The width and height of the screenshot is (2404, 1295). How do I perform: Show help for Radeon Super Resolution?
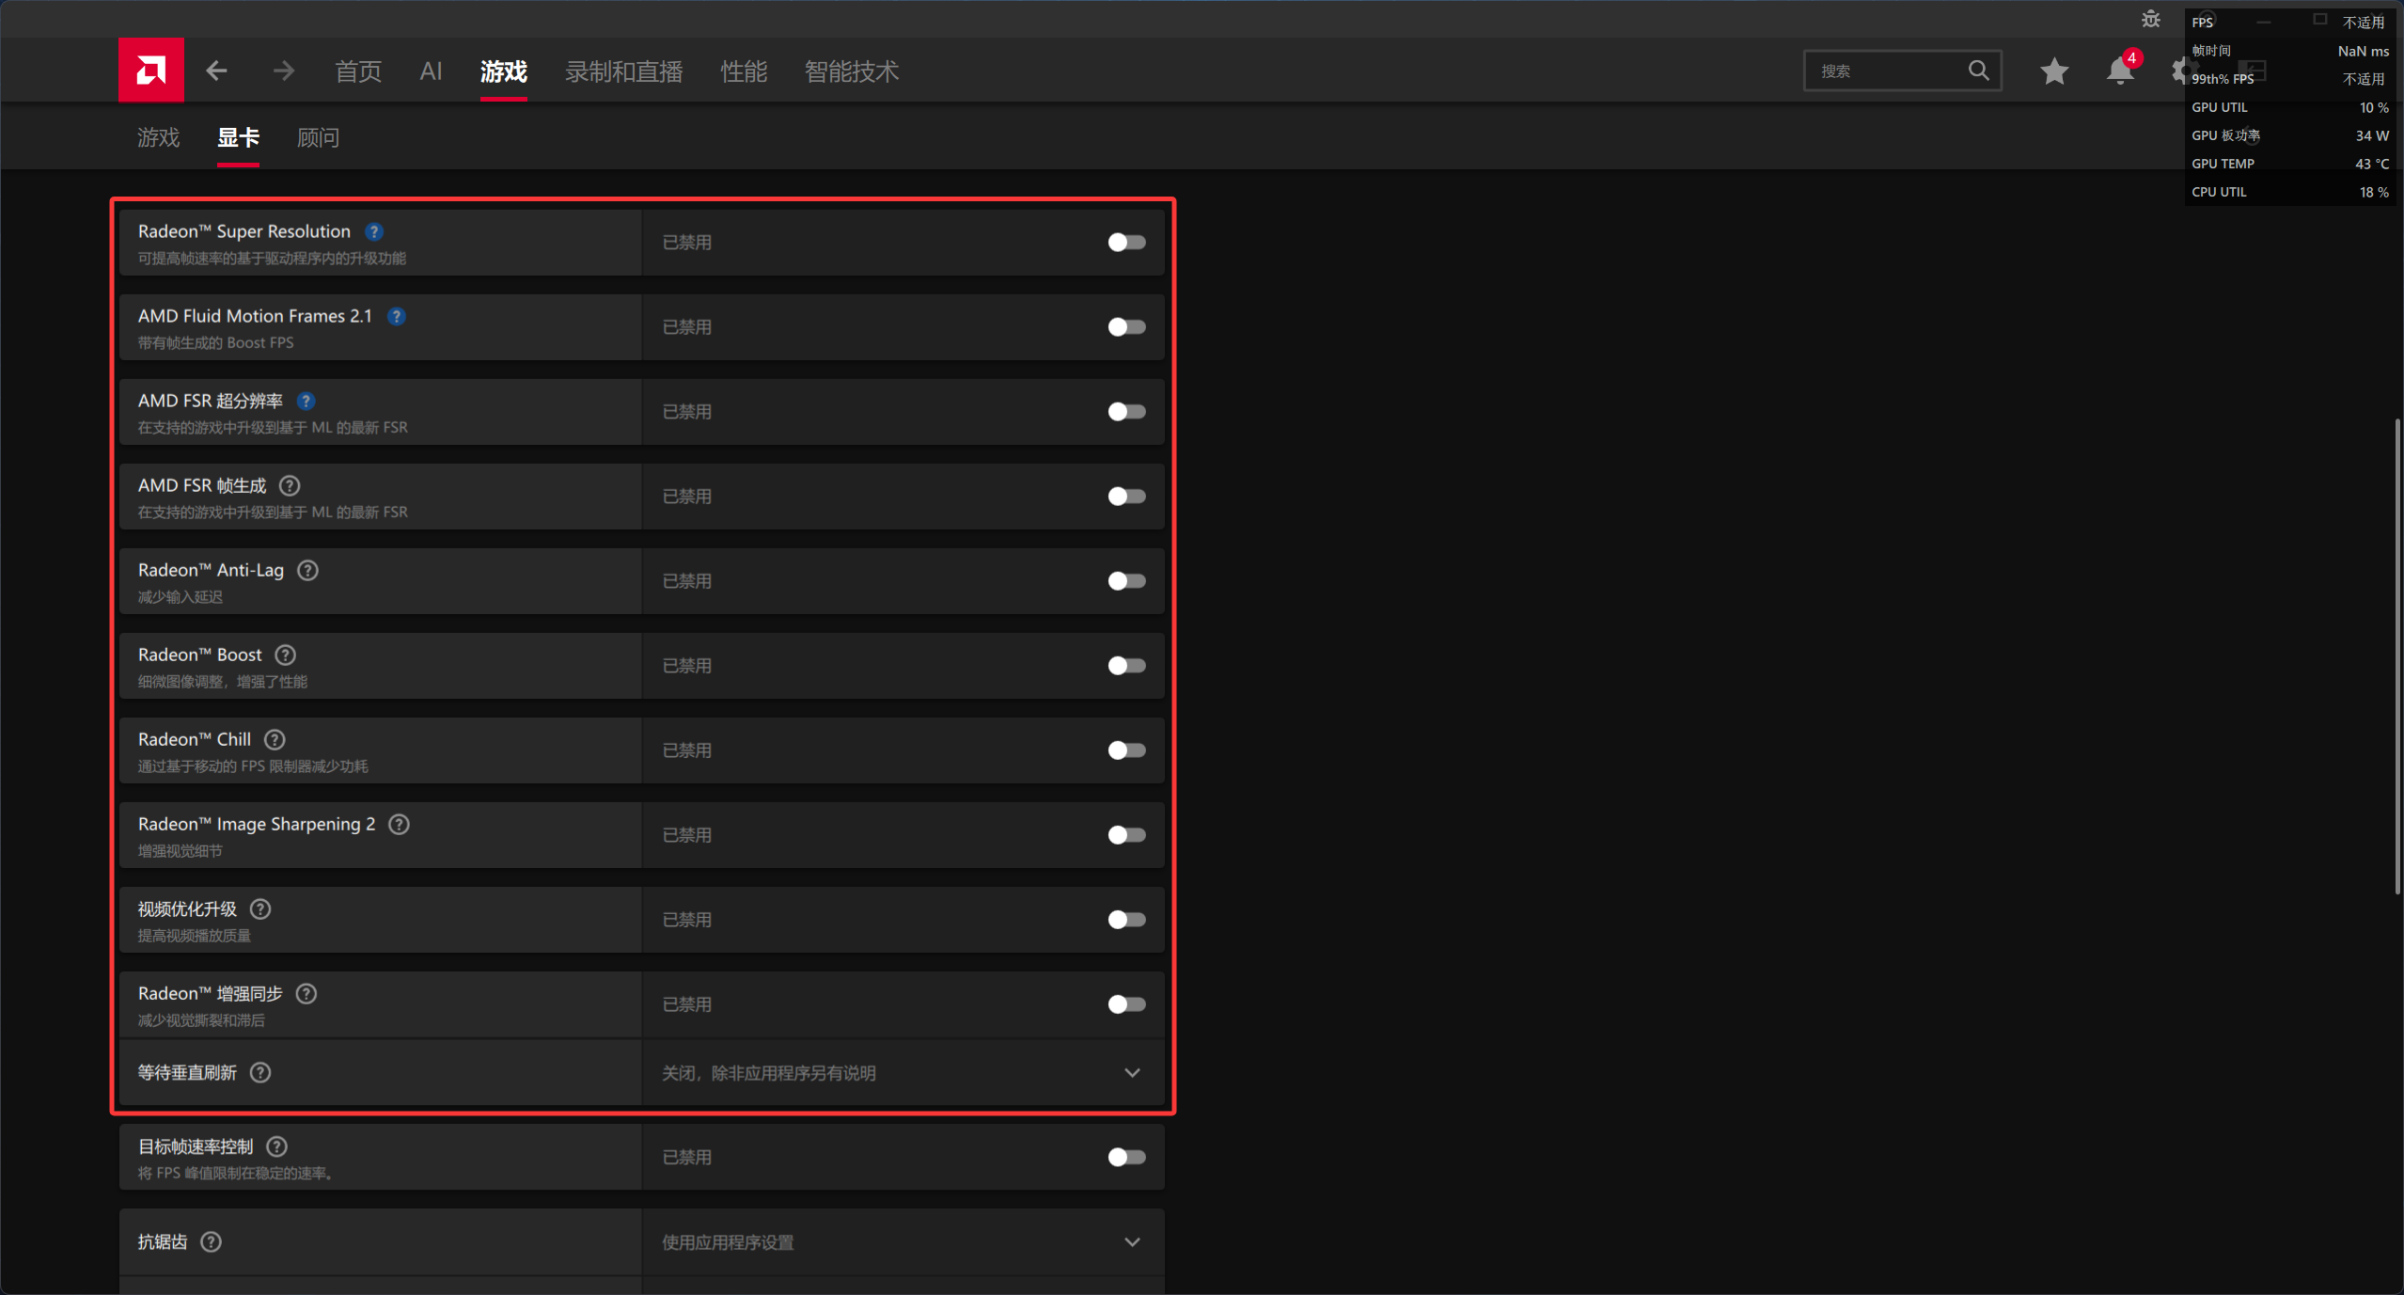click(374, 231)
